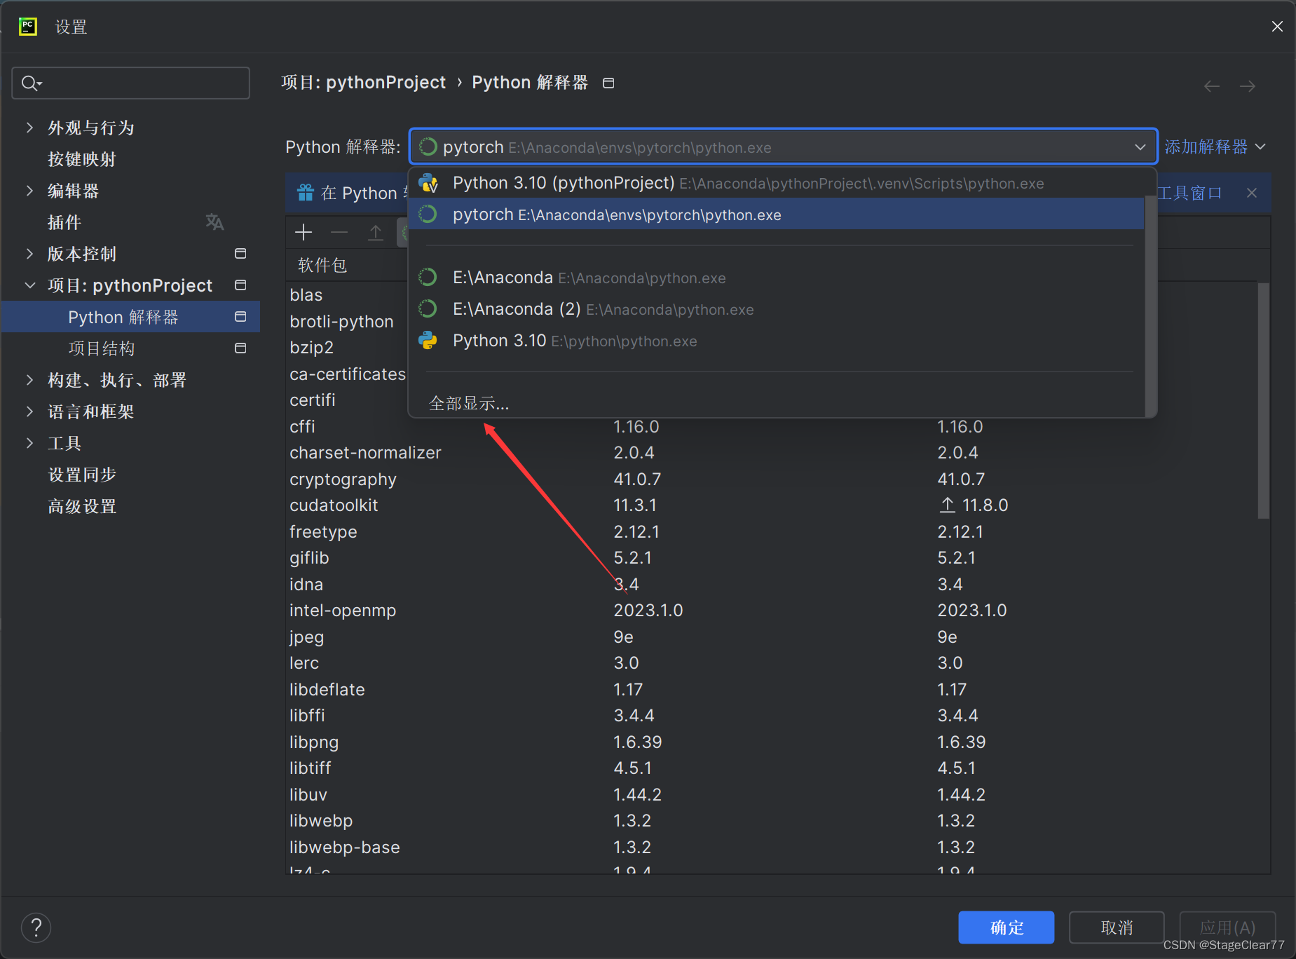Open 插件 settings page
Screen dimensions: 1296x959
(64, 222)
